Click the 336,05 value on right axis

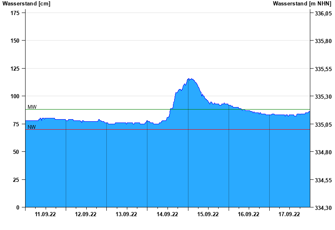(323, 13)
